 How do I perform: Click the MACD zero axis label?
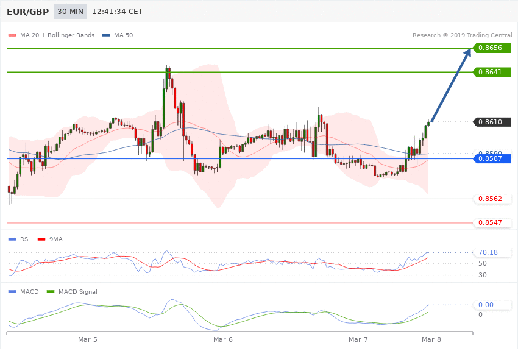(x=480, y=314)
